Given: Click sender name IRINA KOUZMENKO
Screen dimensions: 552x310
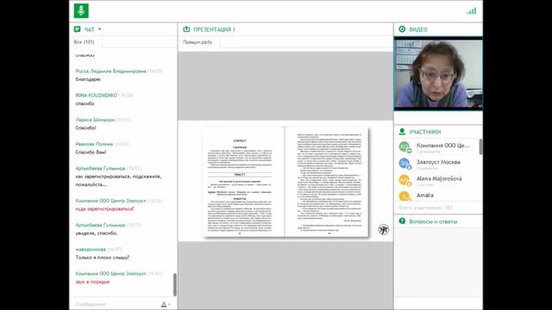Looking at the screenshot, I should [97, 96].
